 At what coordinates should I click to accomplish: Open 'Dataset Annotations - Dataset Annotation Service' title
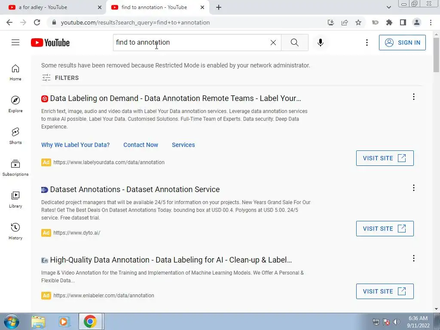click(134, 189)
